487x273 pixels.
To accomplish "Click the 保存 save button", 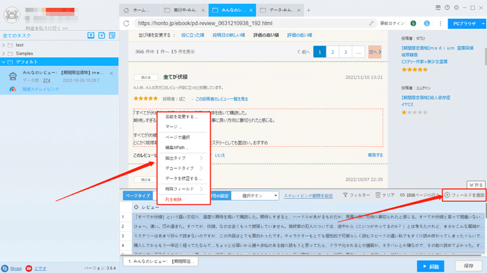I will pos(468,266).
